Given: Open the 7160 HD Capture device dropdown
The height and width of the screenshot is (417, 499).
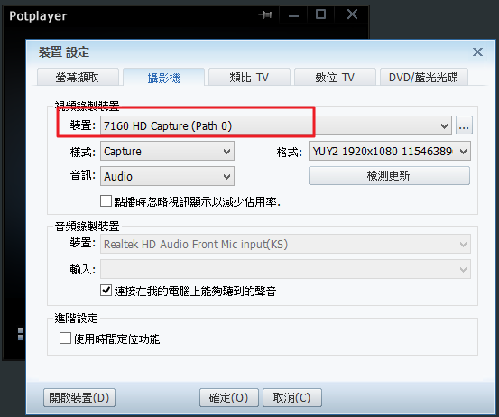Looking at the screenshot, I should (276, 125).
